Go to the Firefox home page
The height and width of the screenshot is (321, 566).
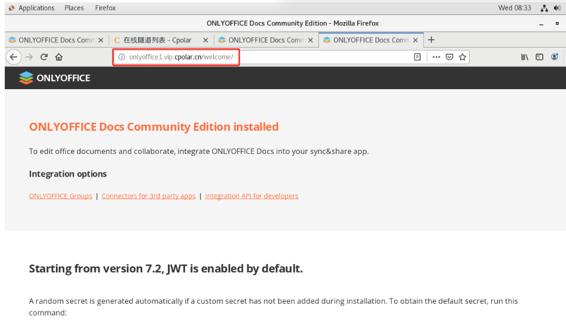coord(58,57)
